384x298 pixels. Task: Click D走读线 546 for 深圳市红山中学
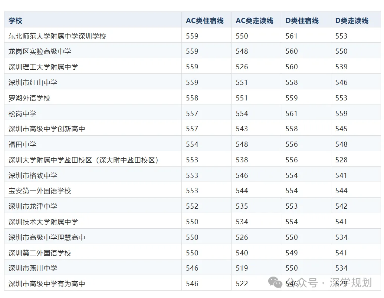tap(341, 82)
